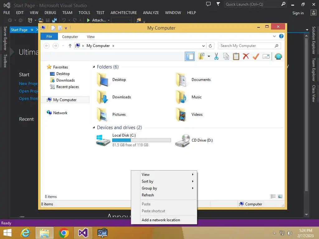The width and height of the screenshot is (319, 239).
Task: Open the View ribbon tab in Explorer
Action: 91,37
